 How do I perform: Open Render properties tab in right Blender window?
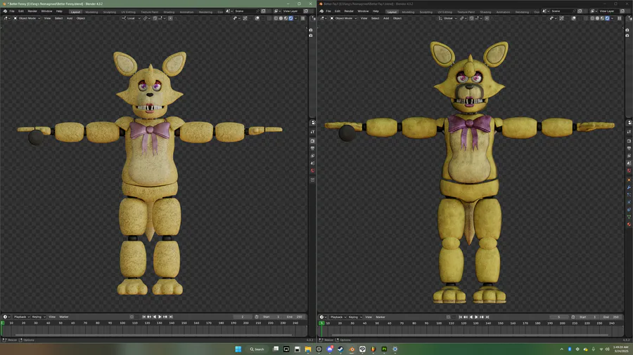[x=629, y=141]
